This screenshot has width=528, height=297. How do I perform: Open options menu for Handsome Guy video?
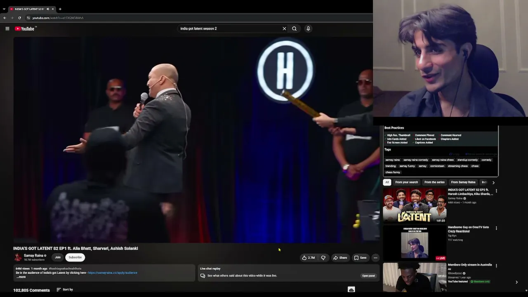pos(496,228)
